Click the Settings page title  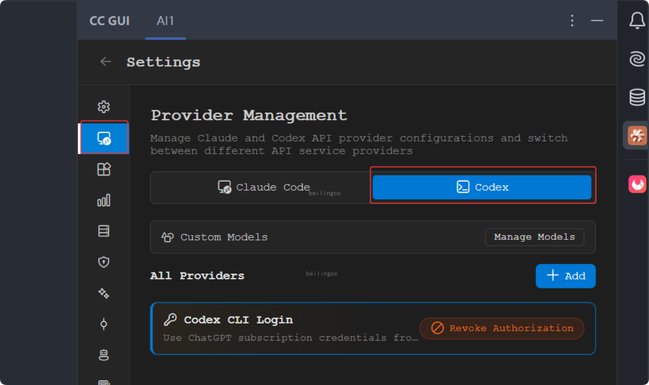tap(163, 62)
